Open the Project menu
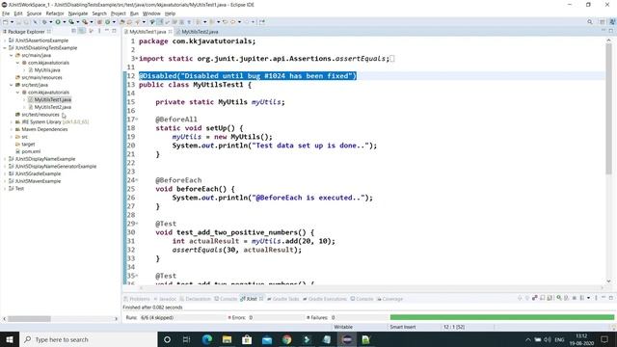Viewport: 617px width, 347px height. click(118, 13)
